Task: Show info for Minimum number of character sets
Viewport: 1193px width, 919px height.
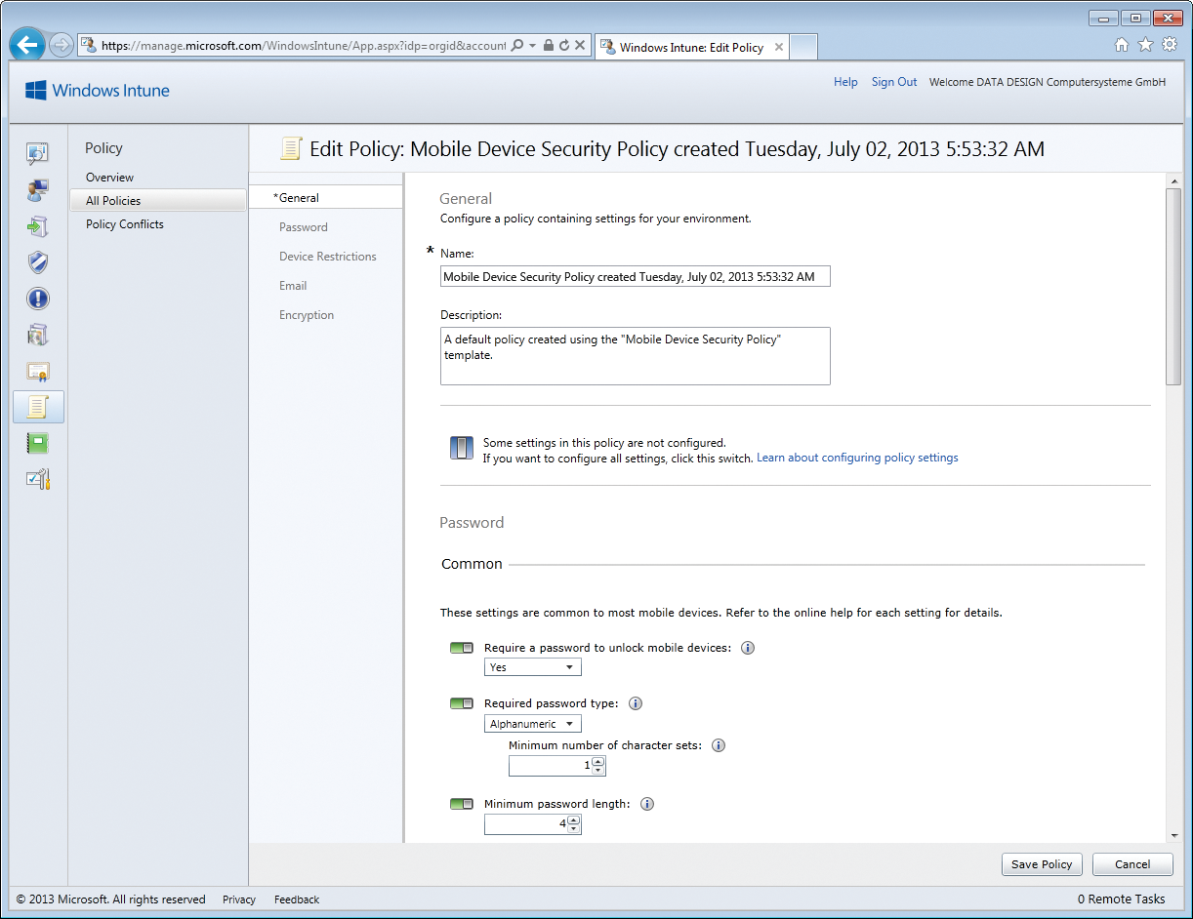Action: [x=719, y=745]
